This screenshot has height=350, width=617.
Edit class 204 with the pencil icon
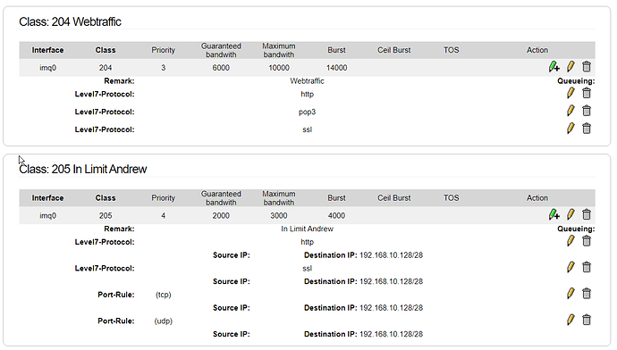point(571,67)
